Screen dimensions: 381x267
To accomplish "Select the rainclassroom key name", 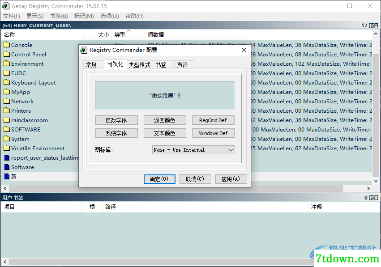I will [x=30, y=120].
